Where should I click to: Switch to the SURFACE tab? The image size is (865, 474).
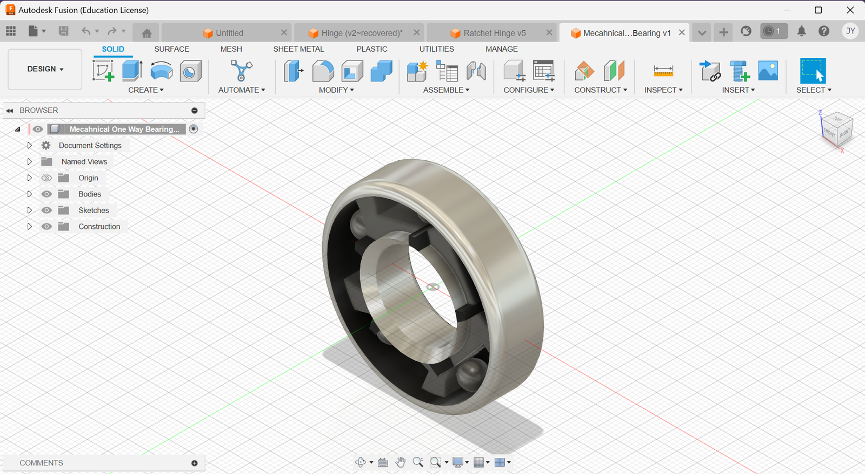(x=171, y=49)
